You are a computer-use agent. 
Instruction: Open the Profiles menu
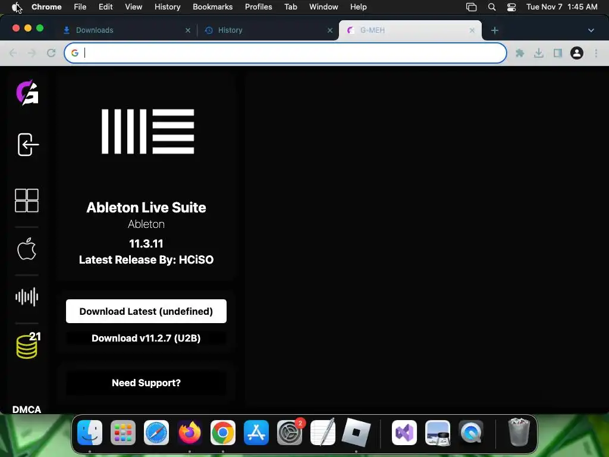coord(258,7)
